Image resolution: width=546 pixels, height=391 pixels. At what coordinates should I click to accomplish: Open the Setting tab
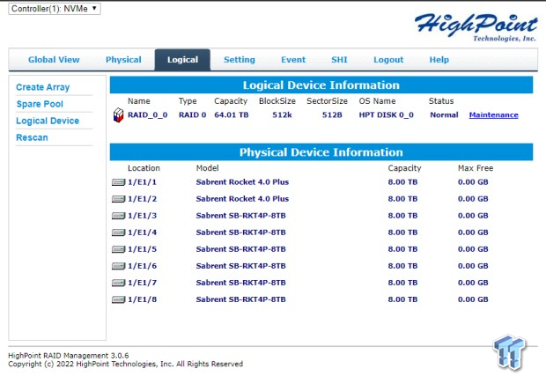tap(240, 60)
